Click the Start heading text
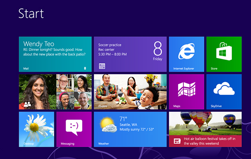251x159 pixels. coord(31,14)
